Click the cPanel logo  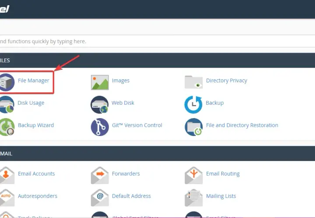tap(4, 9)
